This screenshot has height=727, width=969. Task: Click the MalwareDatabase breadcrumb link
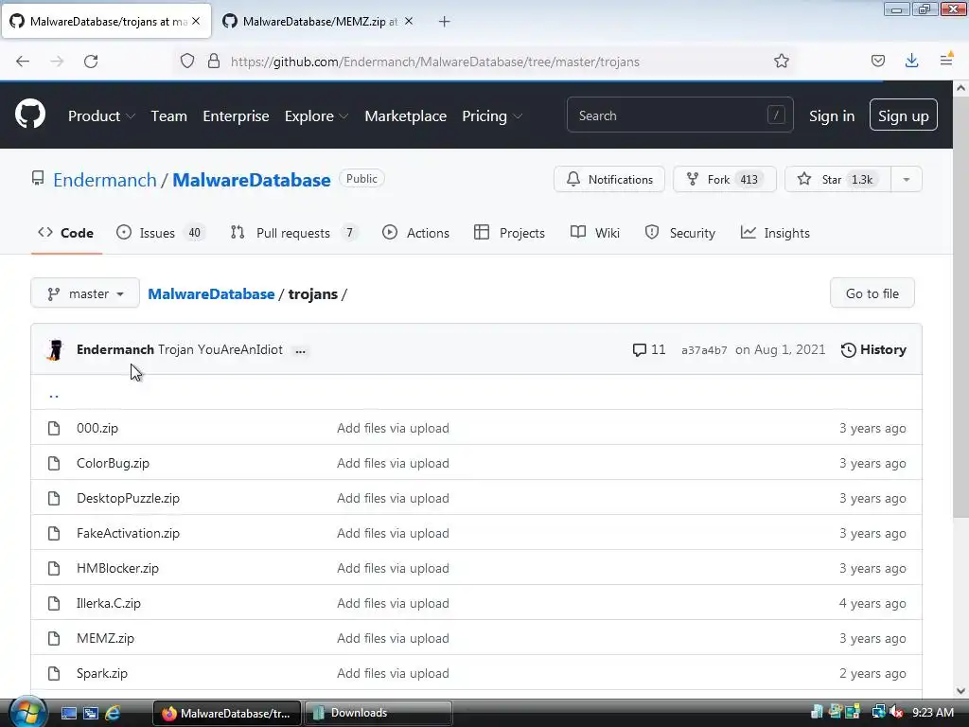(211, 293)
